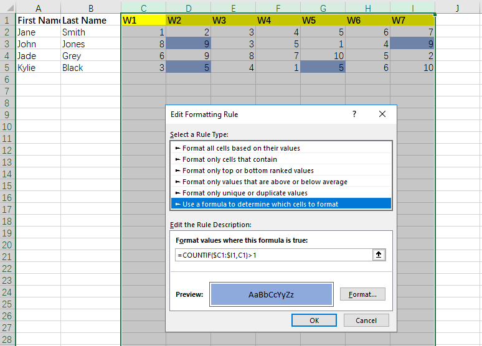Select column E header
Viewport: 482px width, 346px height.
click(x=234, y=7)
